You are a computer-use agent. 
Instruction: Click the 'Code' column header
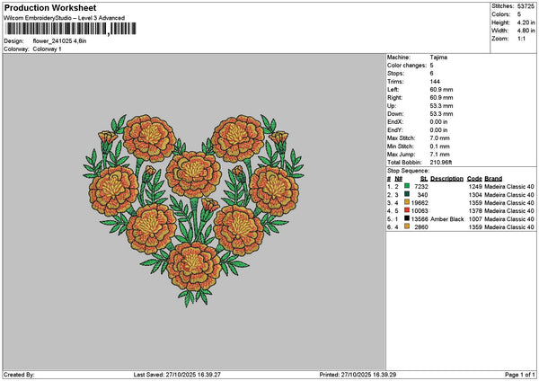tap(474, 179)
